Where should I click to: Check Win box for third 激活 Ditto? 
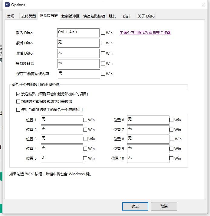coord(107,53)
